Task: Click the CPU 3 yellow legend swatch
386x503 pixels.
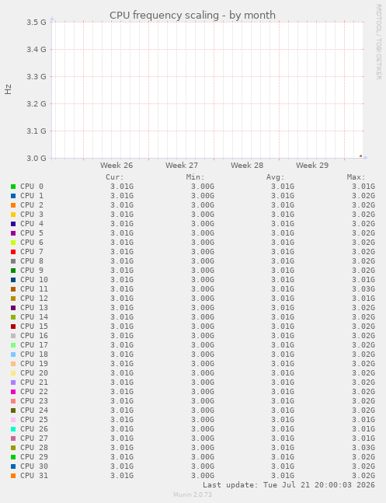Action: pos(13,215)
